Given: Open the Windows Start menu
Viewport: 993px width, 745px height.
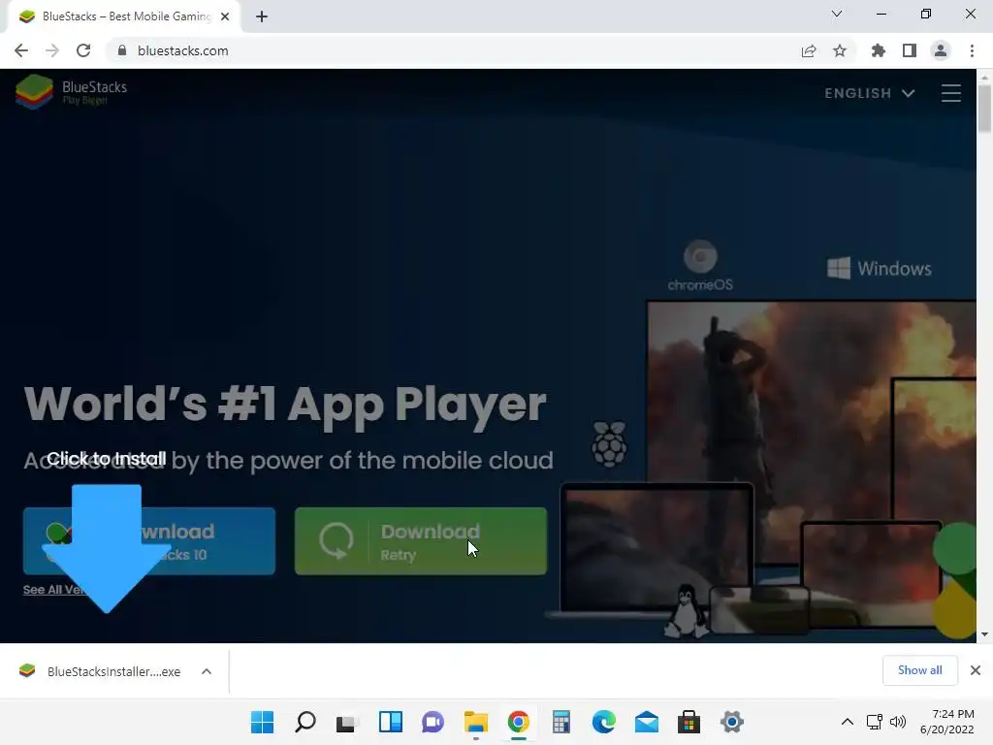Looking at the screenshot, I should [x=262, y=722].
